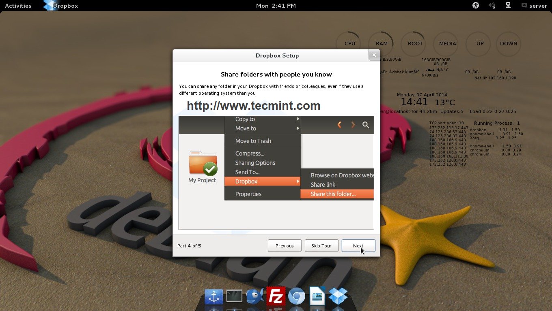Open the accessibility menu in the top bar
Image resolution: width=552 pixels, height=311 pixels.
[476, 5]
